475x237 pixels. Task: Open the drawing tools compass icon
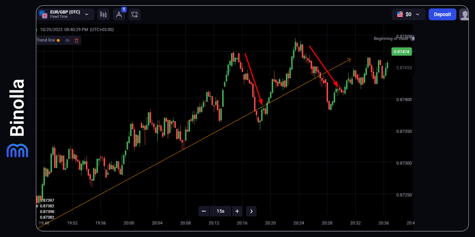point(119,15)
